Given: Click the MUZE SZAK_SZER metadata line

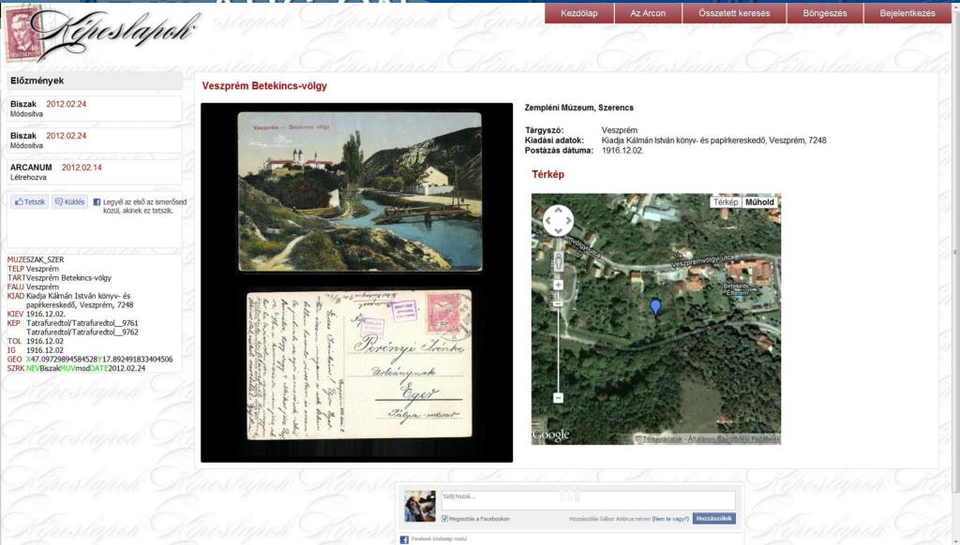Looking at the screenshot, I should (x=36, y=259).
